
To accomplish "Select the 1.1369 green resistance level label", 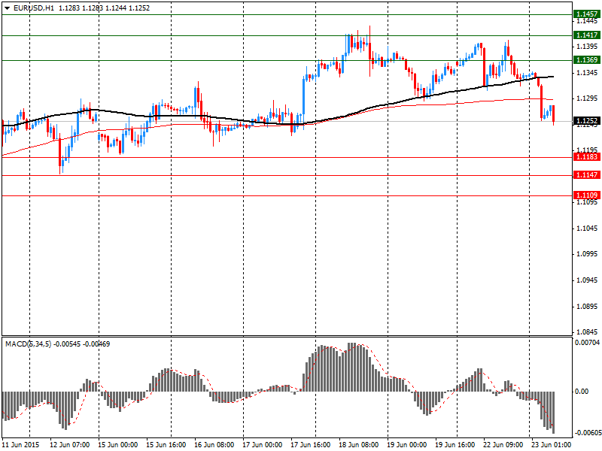I will point(587,60).
